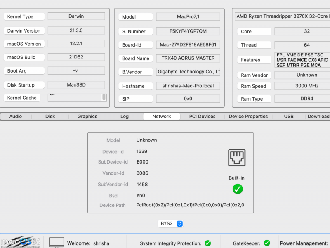The width and height of the screenshot is (330, 248).
Task: Click the 3000 MHz Ram Speed field
Action: [302, 86]
